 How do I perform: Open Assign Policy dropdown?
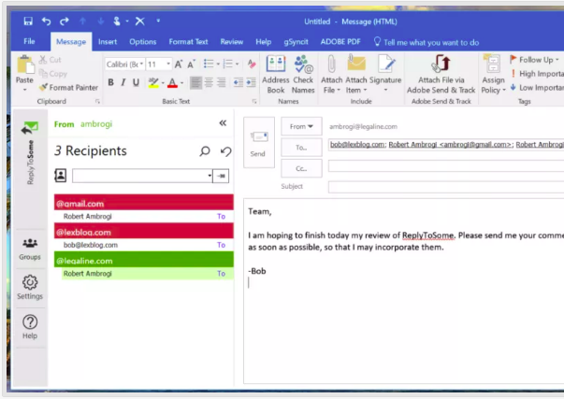coord(493,75)
